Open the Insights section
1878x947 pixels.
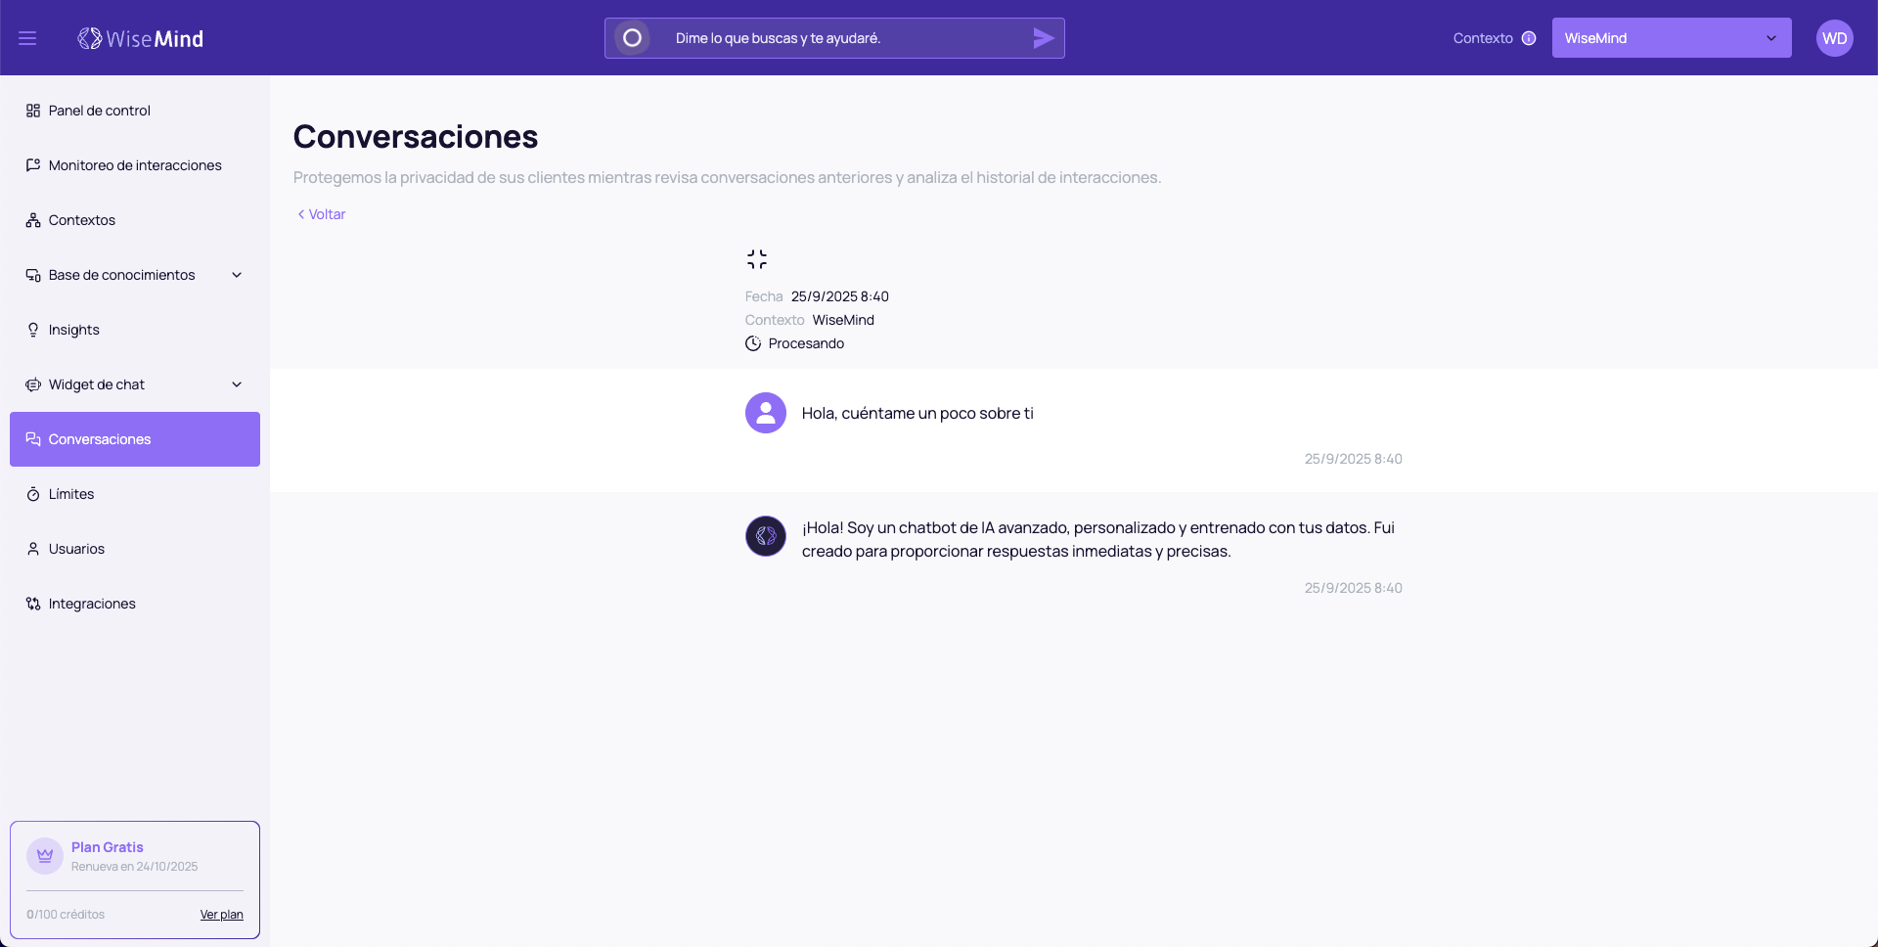pos(74,330)
